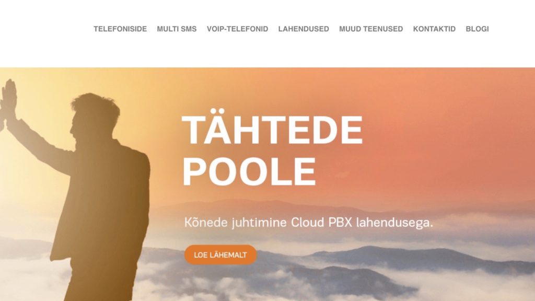Click the word lahendusega in the subtitle
535x301 pixels.
394,223
